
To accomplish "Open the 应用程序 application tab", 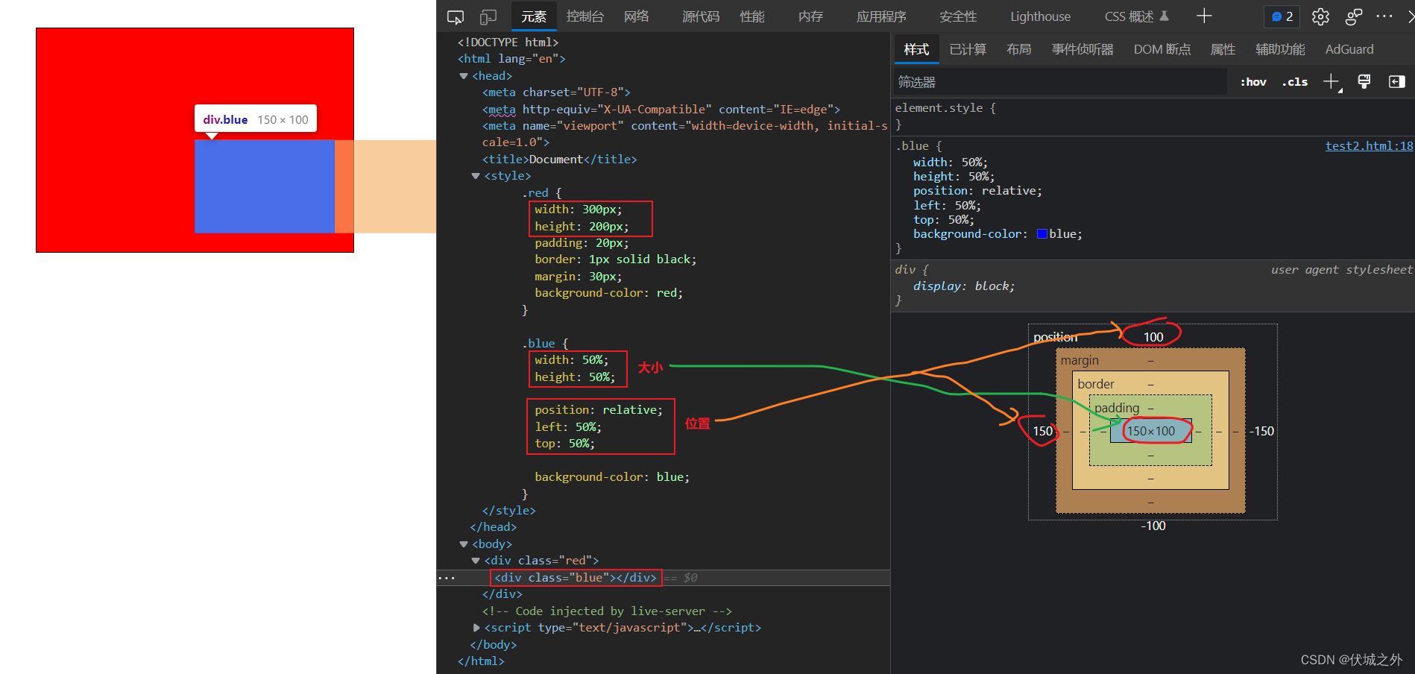I will pos(881,16).
